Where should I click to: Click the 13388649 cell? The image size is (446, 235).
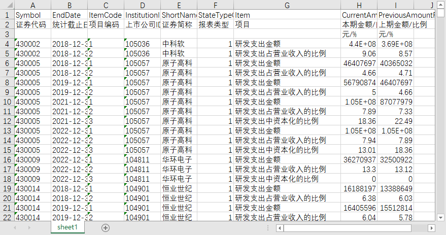pyautogui.click(x=396, y=188)
